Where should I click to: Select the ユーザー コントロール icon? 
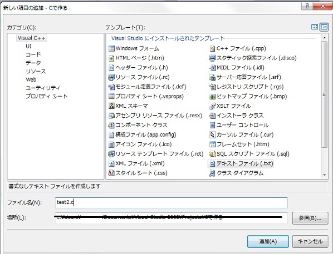pyautogui.click(x=212, y=125)
